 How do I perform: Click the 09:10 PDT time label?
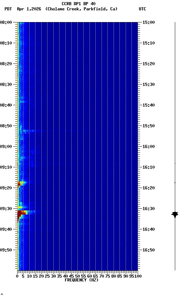[x=6, y=167]
